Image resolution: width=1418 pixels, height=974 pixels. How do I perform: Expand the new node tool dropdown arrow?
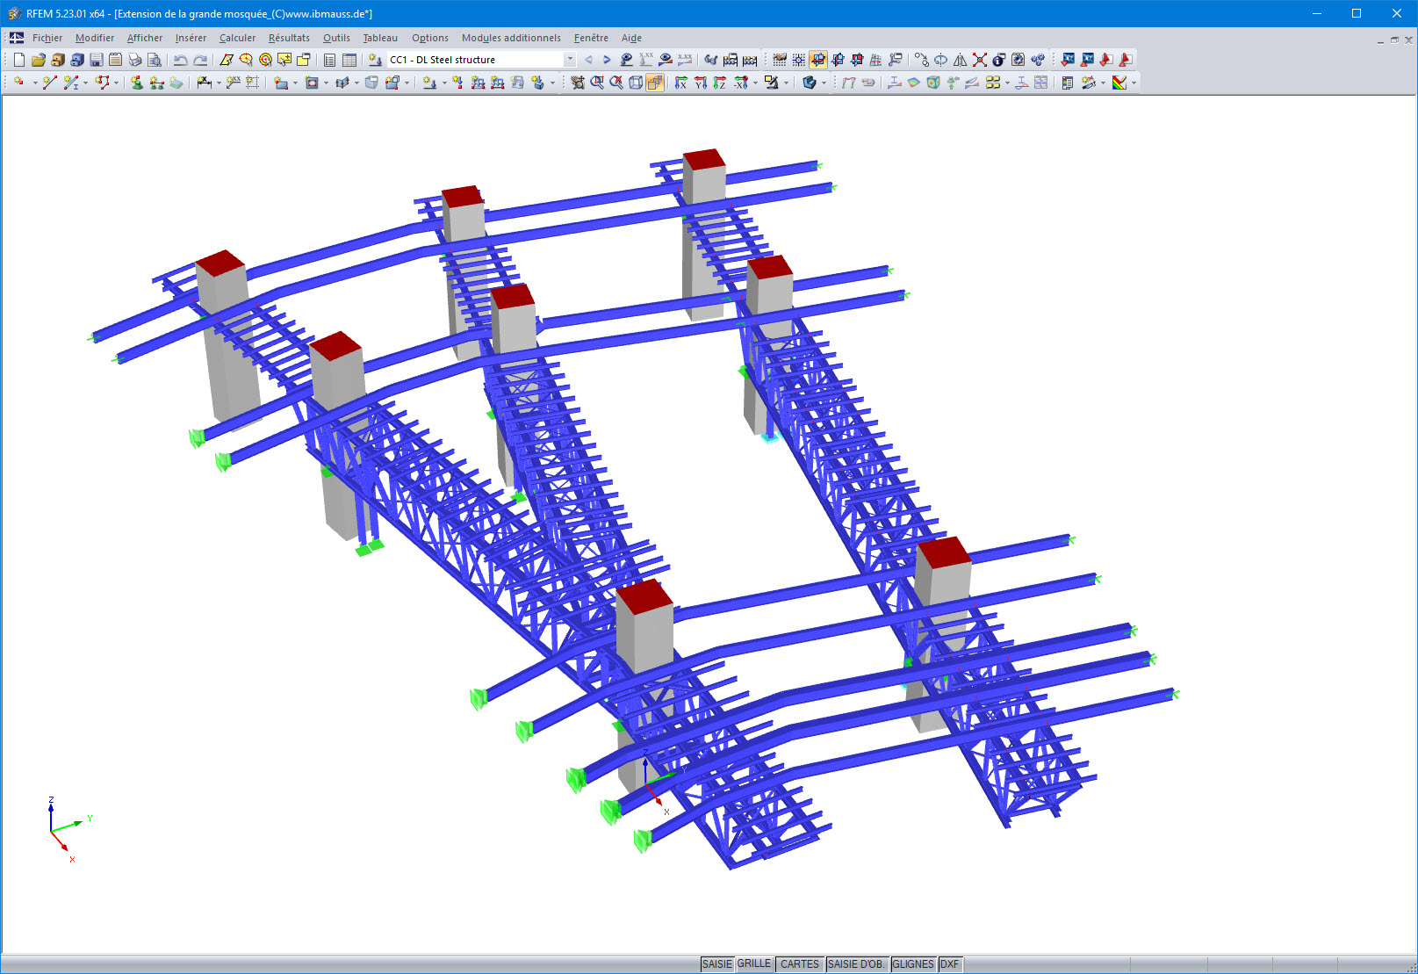click(x=35, y=83)
